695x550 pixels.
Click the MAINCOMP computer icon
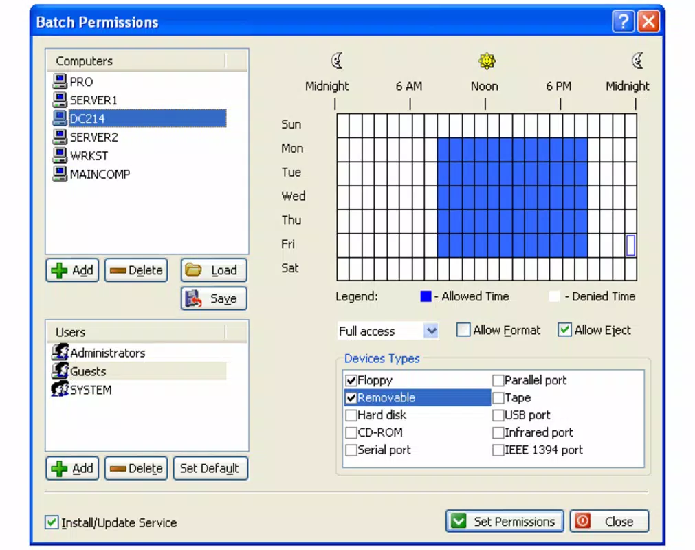point(60,174)
